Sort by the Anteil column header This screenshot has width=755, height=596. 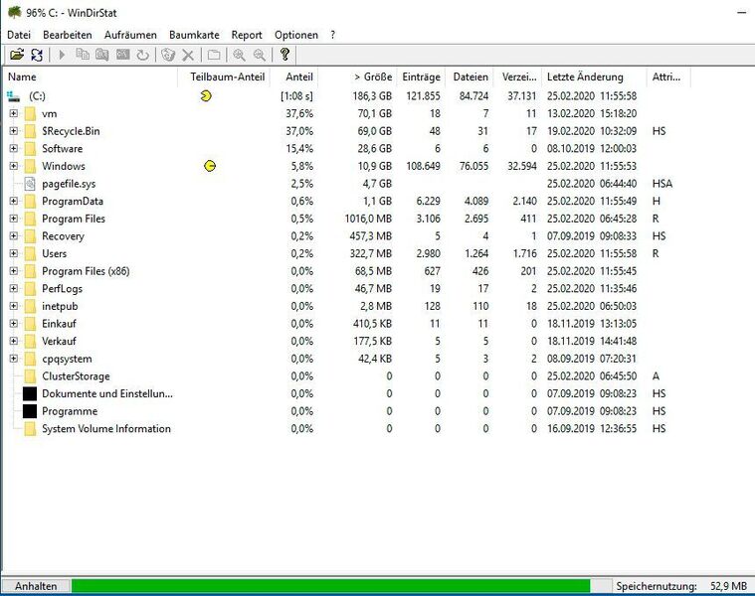pos(294,76)
